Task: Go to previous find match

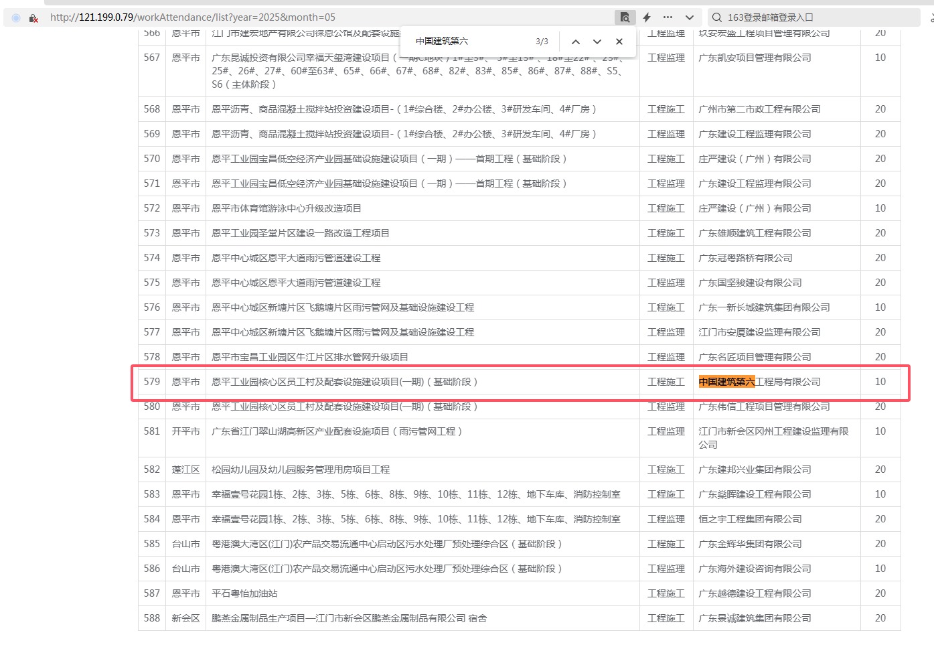Action: (575, 42)
